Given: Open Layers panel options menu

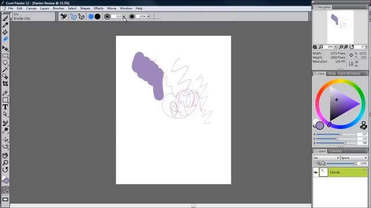Looking at the screenshot, I should [367, 151].
